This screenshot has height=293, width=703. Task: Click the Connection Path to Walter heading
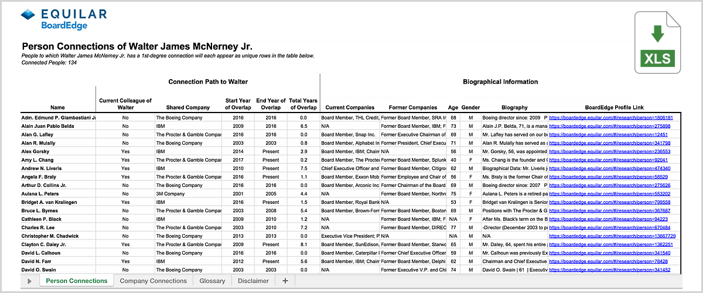(208, 81)
